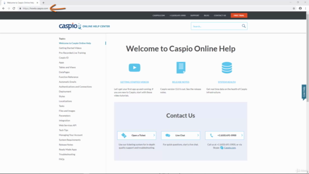The height and width of the screenshot is (174, 309).
Task: Open the Apps topic
Action: coord(61,62)
